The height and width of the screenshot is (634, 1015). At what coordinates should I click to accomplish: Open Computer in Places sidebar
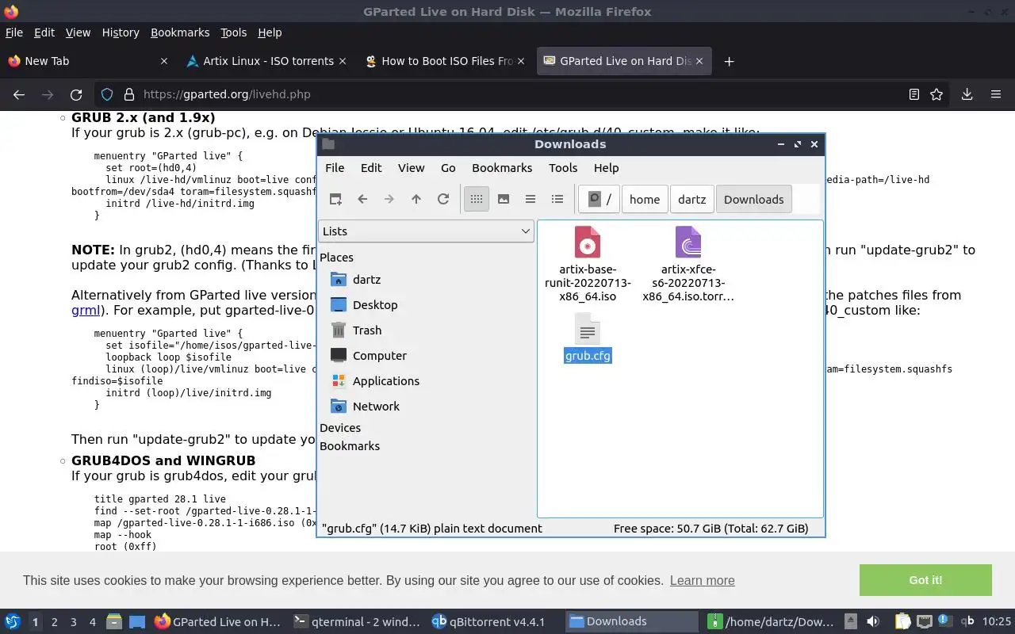coord(368,355)
